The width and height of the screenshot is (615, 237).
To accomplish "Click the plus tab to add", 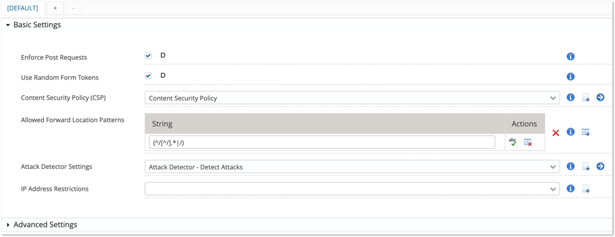I will pos(55,8).
